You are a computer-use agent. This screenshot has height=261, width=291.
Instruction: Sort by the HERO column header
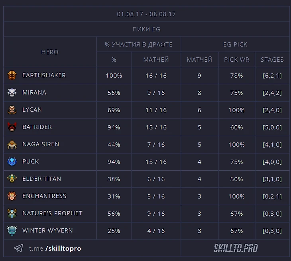coord(50,52)
